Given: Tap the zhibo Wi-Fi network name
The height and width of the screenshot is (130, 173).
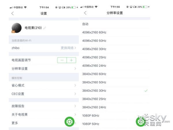Looking at the screenshot, I should (16, 48).
